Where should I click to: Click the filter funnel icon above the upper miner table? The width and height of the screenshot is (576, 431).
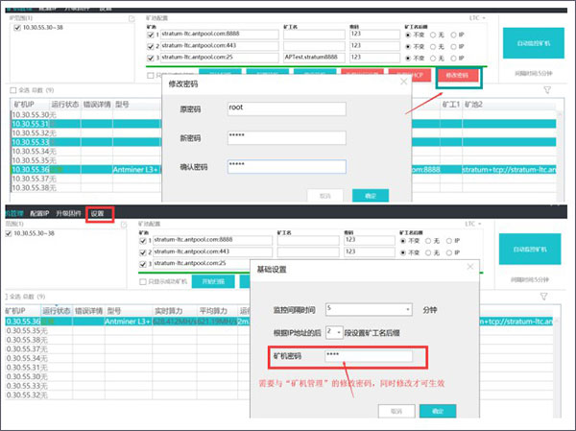[547, 90]
